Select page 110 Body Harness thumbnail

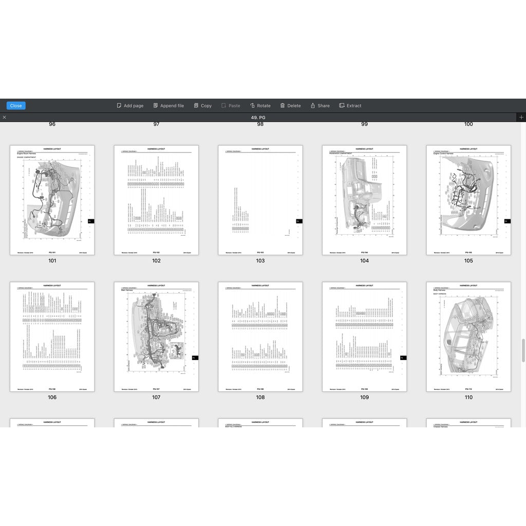click(x=468, y=336)
